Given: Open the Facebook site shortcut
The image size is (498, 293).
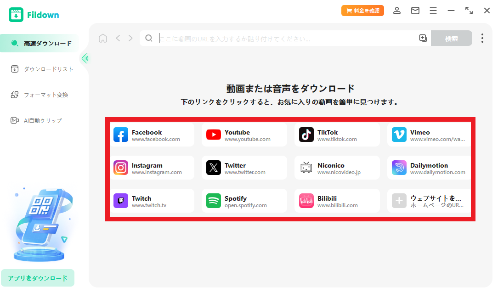Looking at the screenshot, I should click(152, 135).
